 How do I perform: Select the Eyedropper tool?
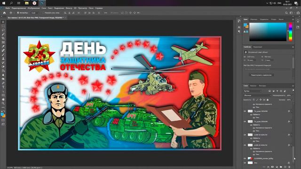click(x=3, y=46)
